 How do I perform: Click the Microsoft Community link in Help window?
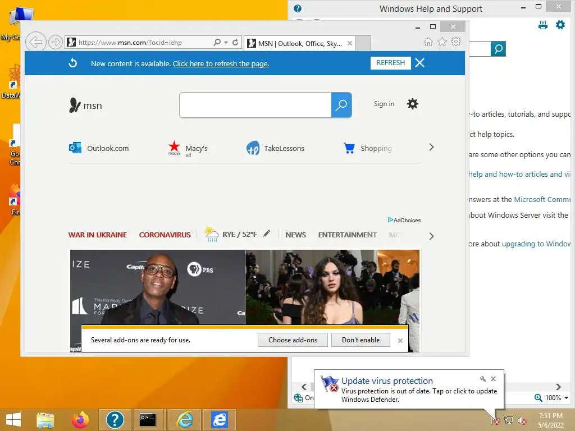coord(542,200)
